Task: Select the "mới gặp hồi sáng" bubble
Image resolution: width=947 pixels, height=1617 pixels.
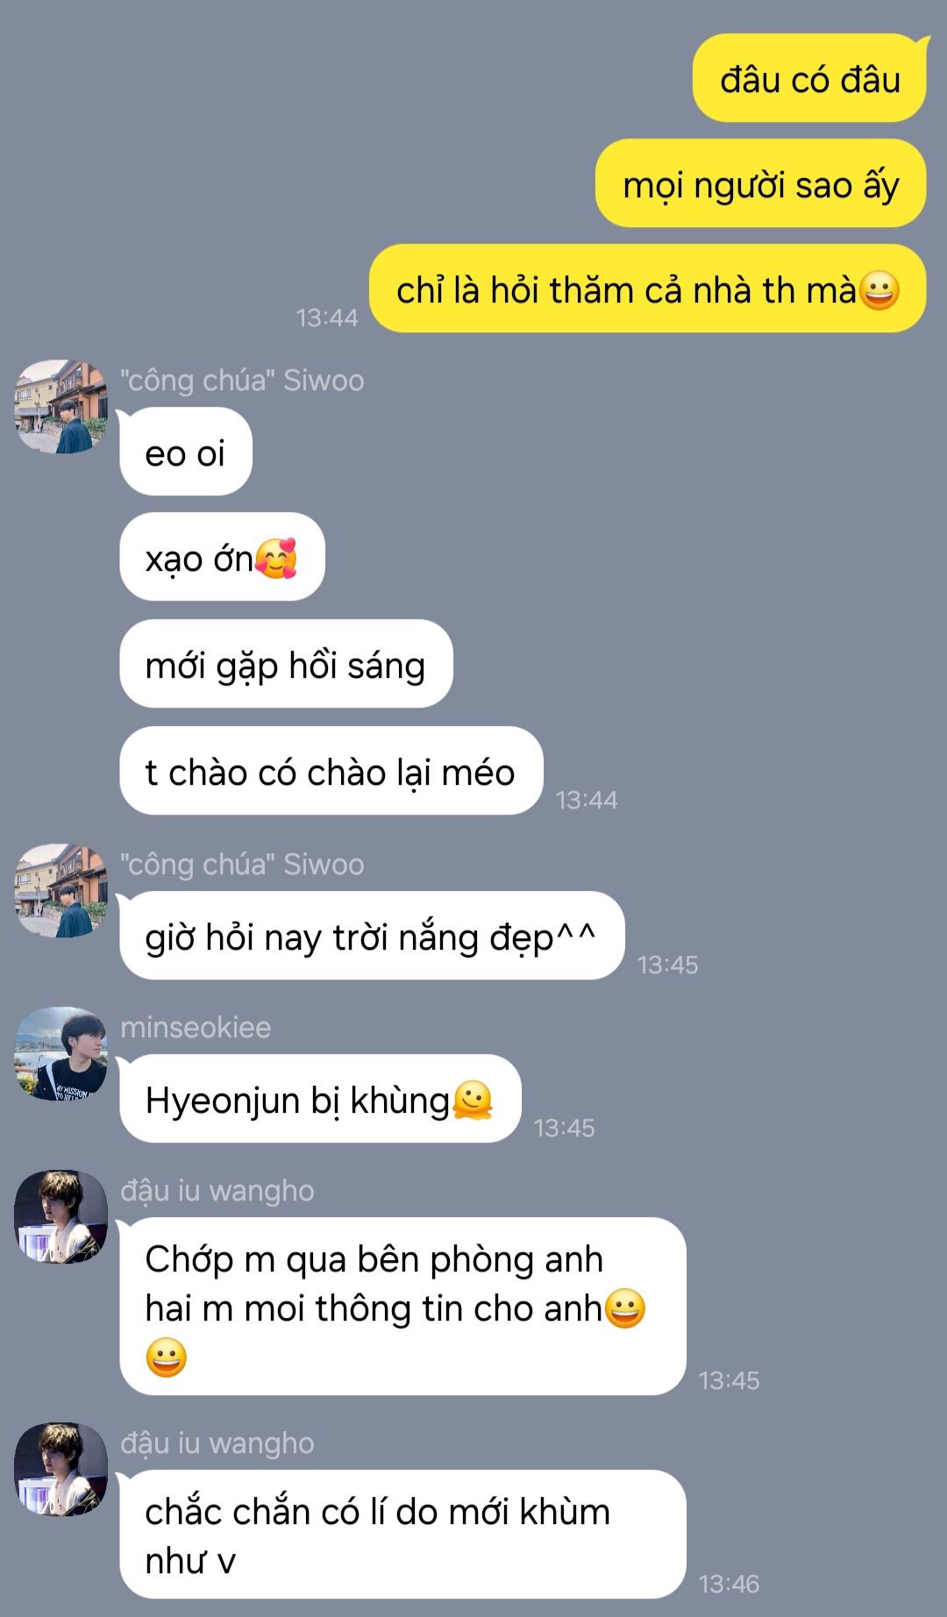Action: coord(286,665)
